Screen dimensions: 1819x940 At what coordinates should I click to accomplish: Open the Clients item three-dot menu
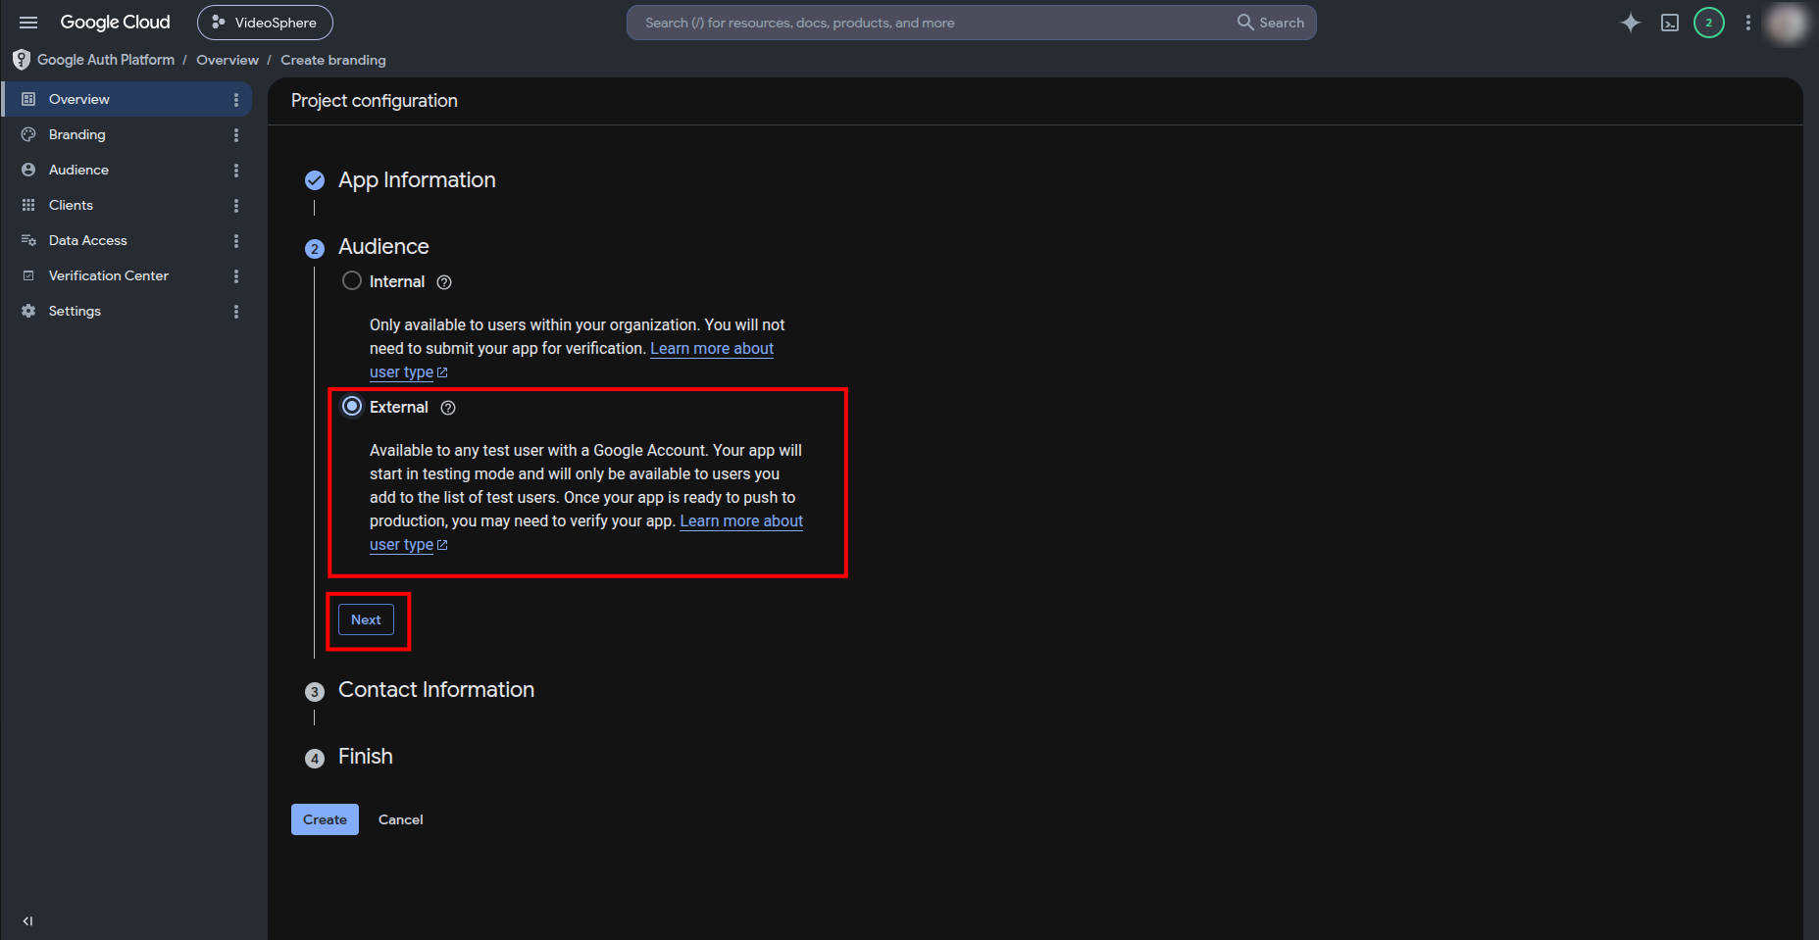point(236,206)
